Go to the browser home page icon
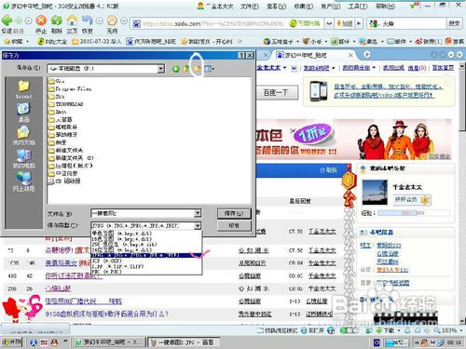 coord(72,20)
